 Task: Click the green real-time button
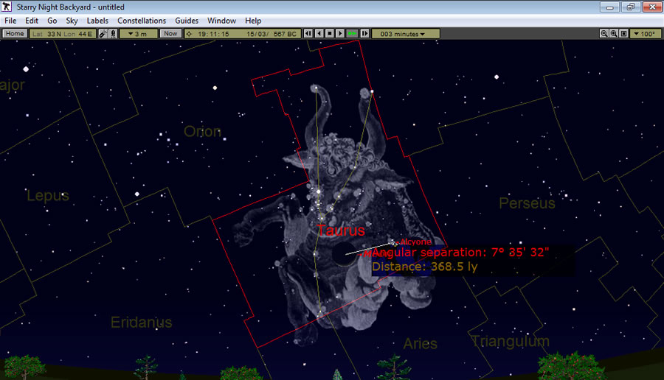point(352,34)
